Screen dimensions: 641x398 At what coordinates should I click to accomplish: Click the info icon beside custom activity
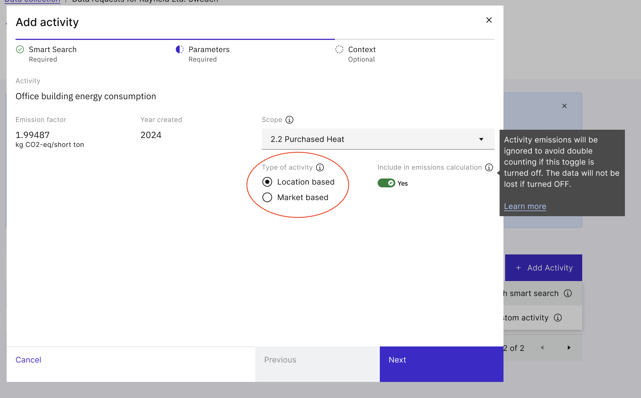pyautogui.click(x=558, y=318)
